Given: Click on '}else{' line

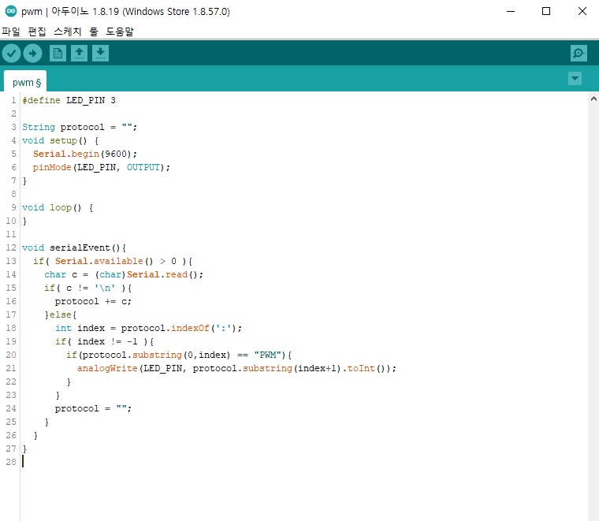Looking at the screenshot, I should (61, 314).
